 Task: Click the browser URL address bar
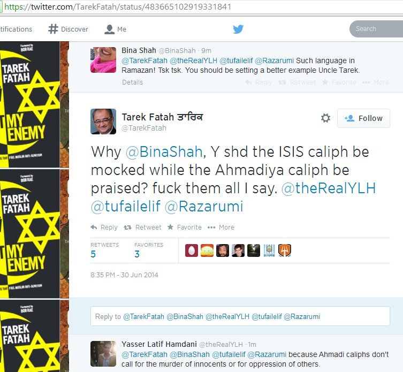click(201, 6)
